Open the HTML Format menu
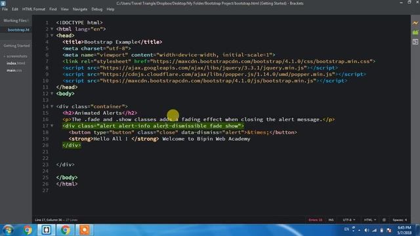420x236 pixels. [33, 9]
